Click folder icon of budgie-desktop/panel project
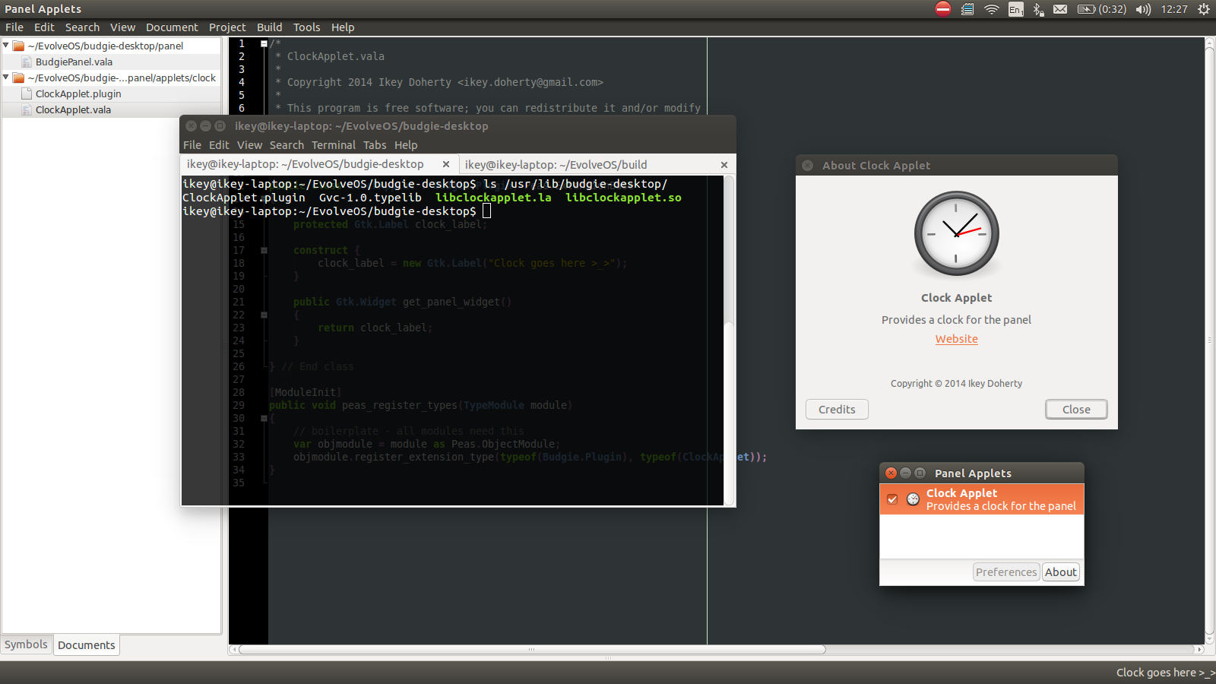The width and height of the screenshot is (1216, 684). point(19,46)
